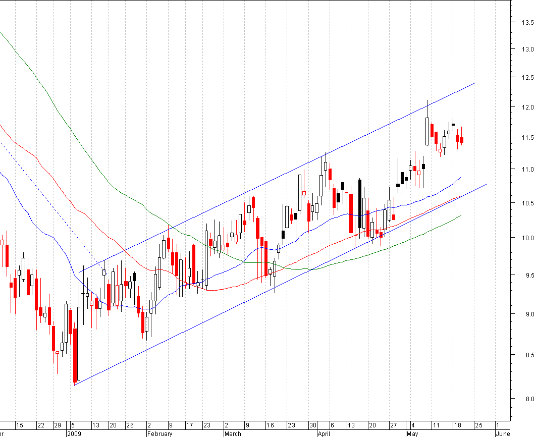The height and width of the screenshot is (437, 536).
Task: Click the date label 4 in May
Action: 413,425
